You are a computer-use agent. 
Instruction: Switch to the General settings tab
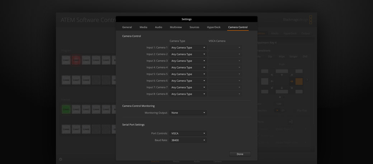tap(127, 27)
